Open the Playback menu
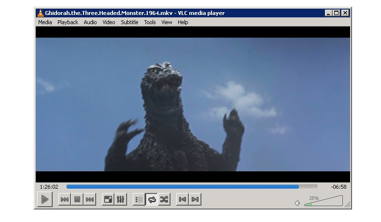The height and width of the screenshot is (222, 381). pos(68,22)
